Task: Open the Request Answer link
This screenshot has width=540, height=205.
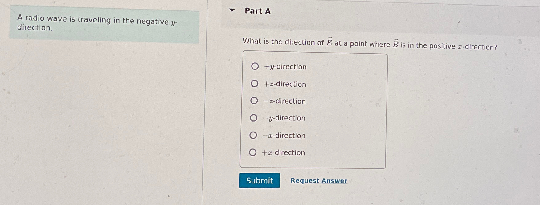Action: [319, 181]
